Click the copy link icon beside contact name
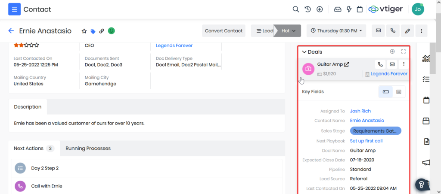 (x=102, y=31)
